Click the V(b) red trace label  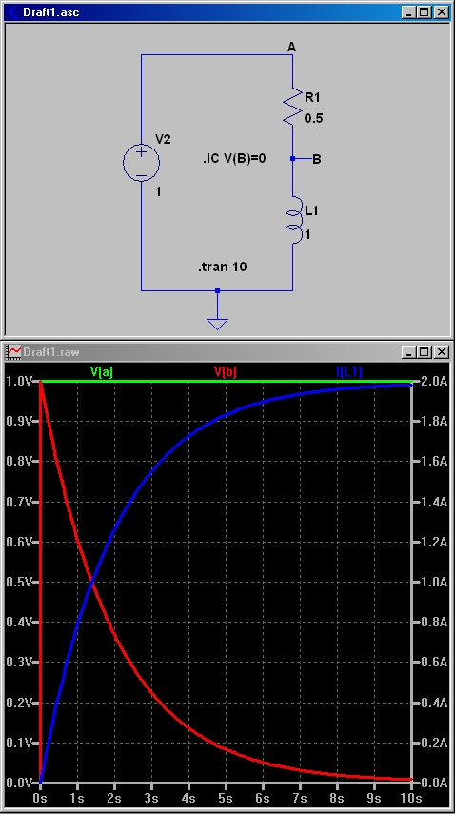[226, 371]
